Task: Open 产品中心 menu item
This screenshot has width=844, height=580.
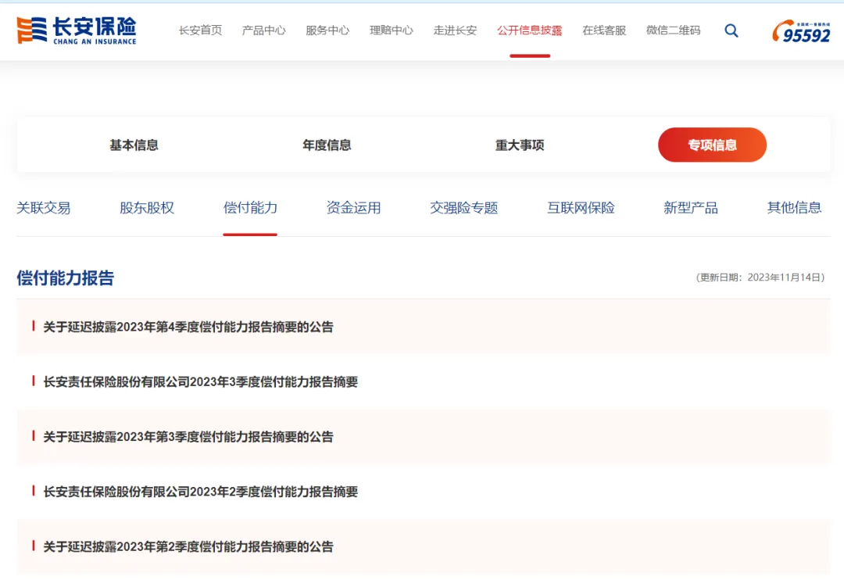Action: tap(264, 30)
